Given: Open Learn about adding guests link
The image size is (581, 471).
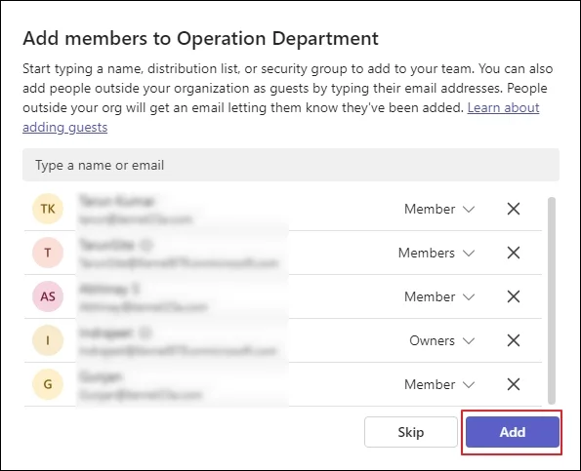Looking at the screenshot, I should click(x=503, y=107).
